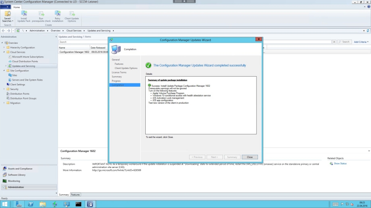Select Microsoft Intune Subscriptions in the tree
Screen dimensions: 371x208
pyautogui.click(x=28, y=57)
